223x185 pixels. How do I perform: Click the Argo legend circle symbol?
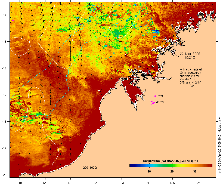pos(155,96)
